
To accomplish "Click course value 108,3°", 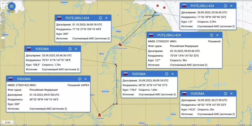I will point(37,65).
